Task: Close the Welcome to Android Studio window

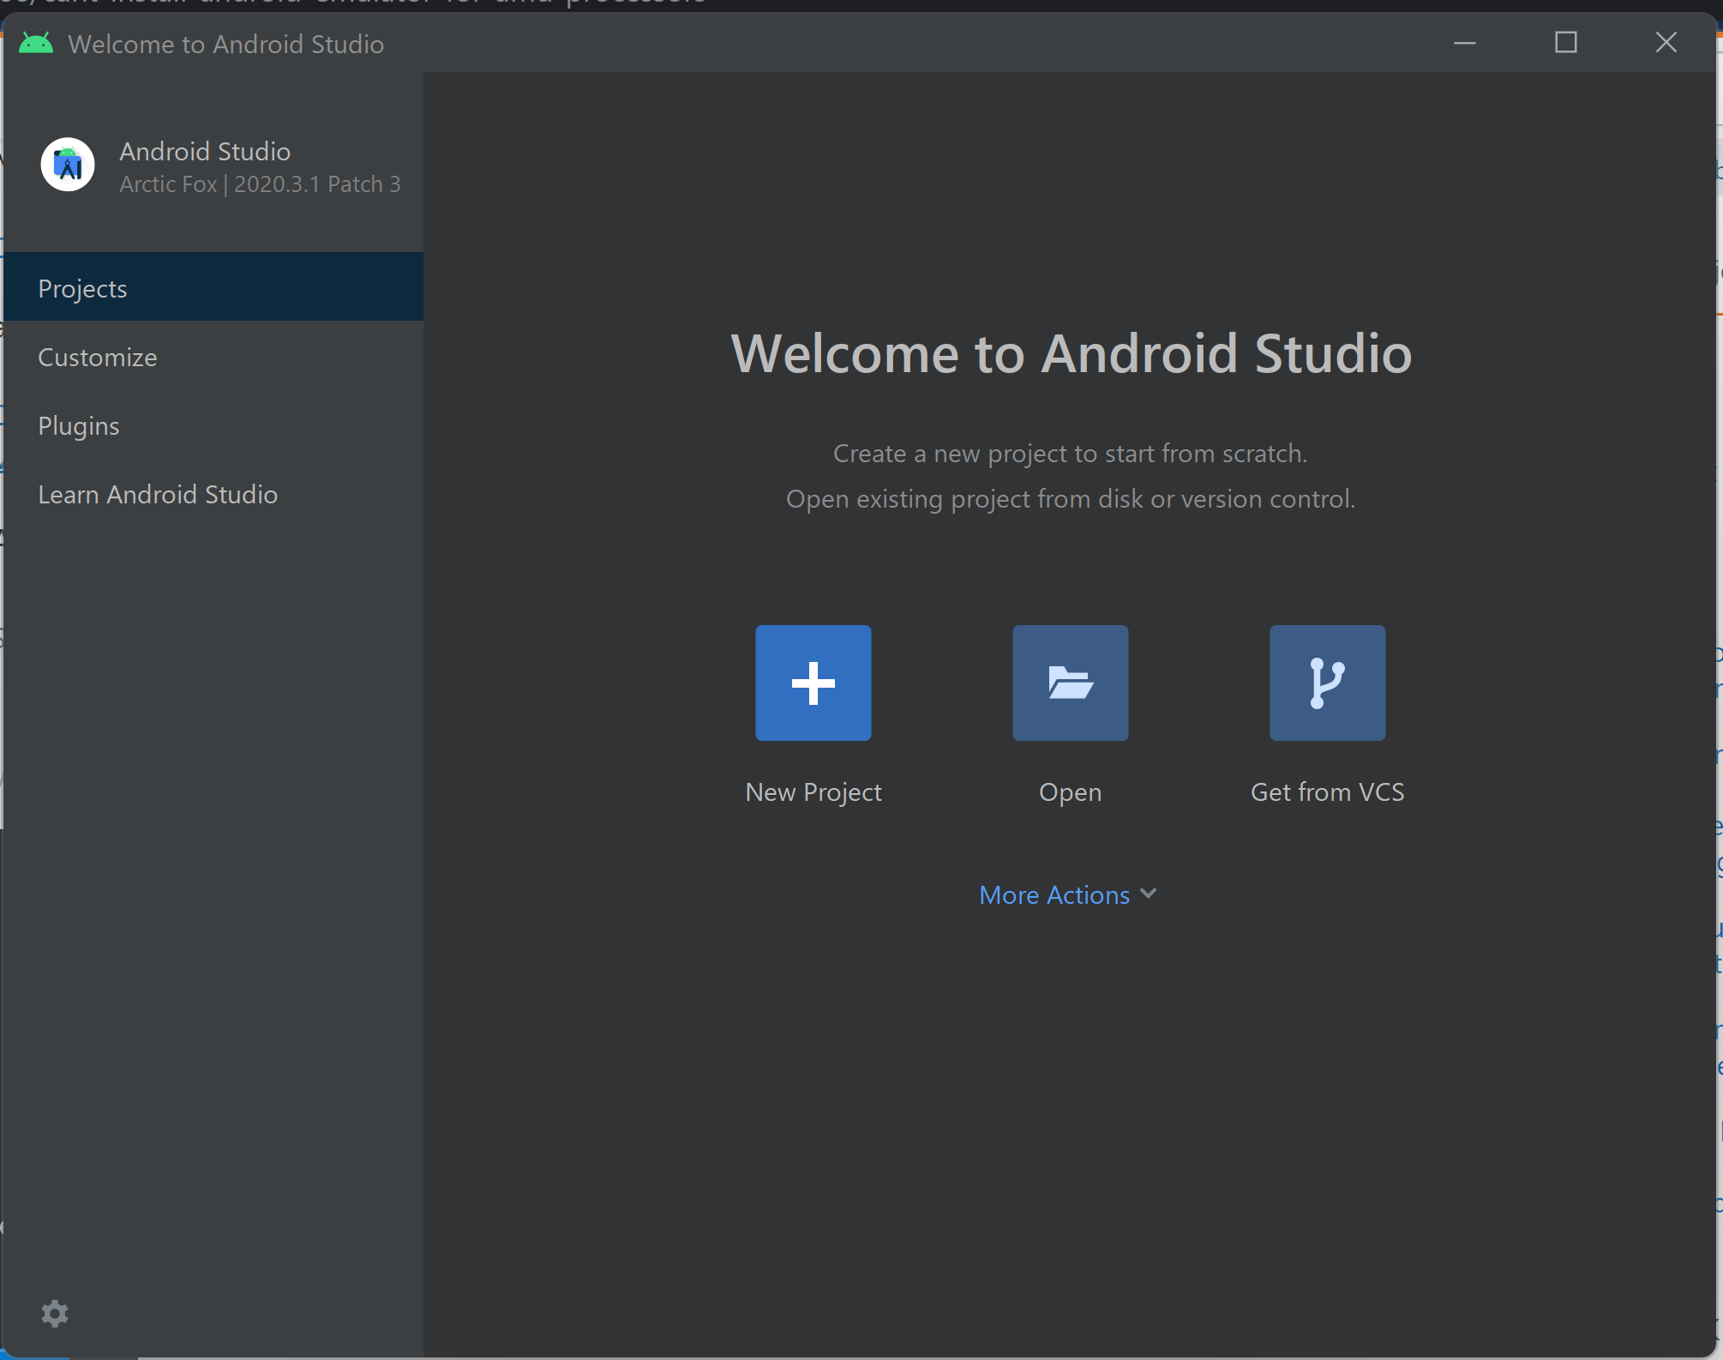Action: 1666,42
